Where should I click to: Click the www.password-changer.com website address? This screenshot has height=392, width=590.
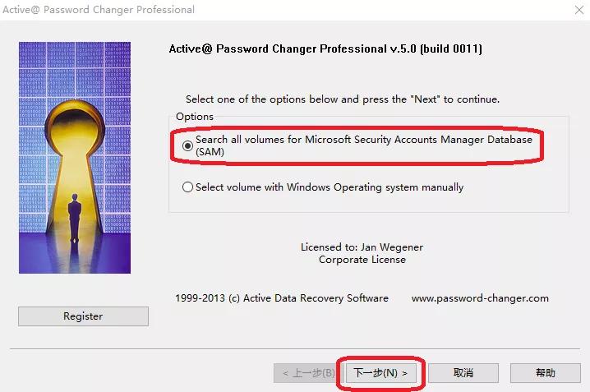click(x=480, y=298)
